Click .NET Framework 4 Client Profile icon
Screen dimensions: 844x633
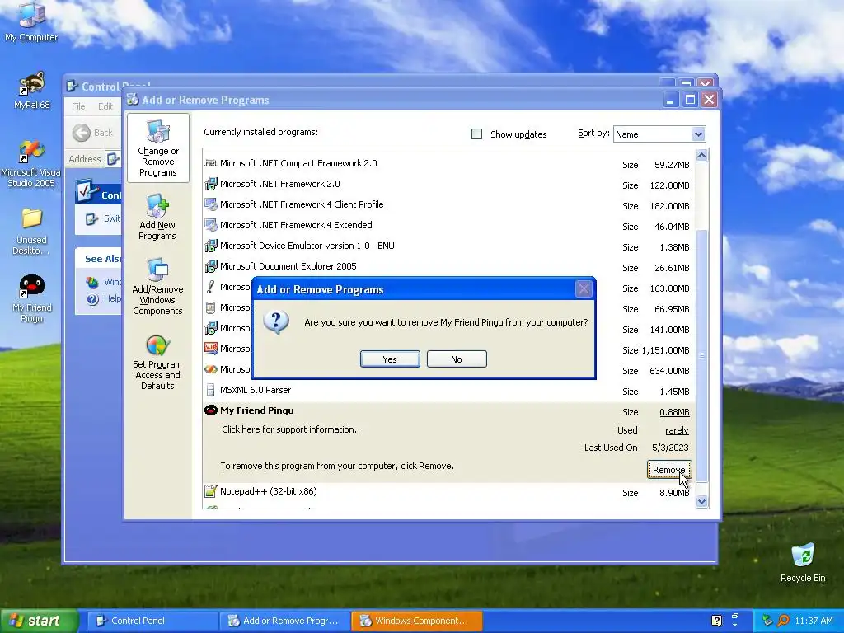coord(210,204)
